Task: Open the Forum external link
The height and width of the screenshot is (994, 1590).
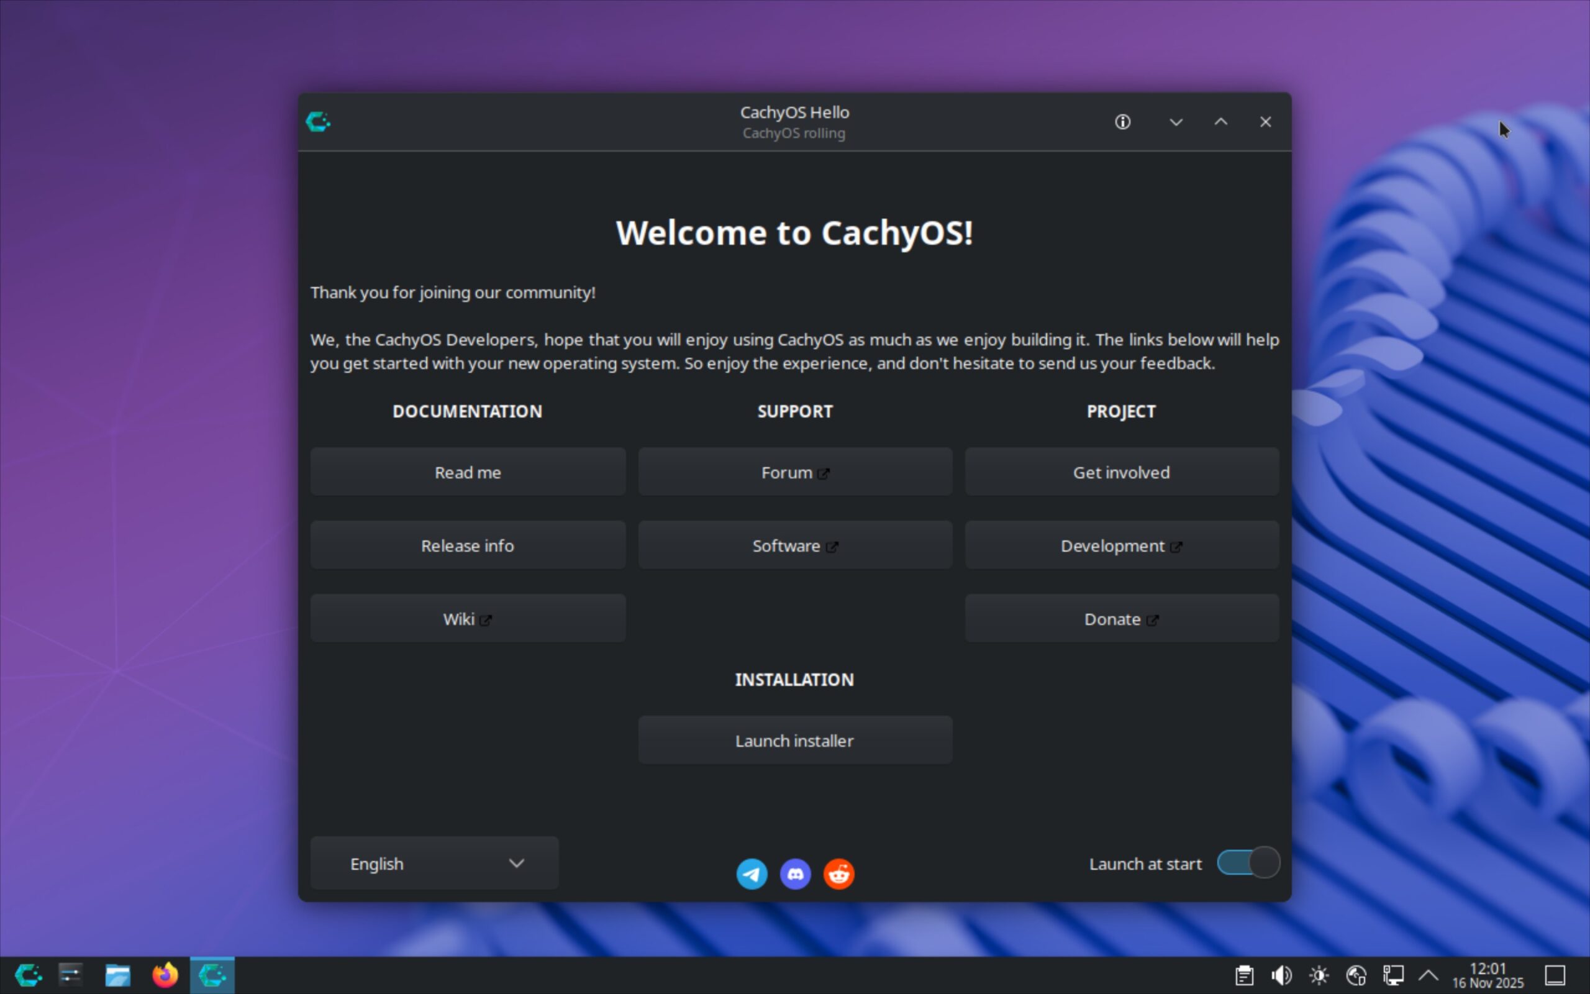Action: click(794, 472)
